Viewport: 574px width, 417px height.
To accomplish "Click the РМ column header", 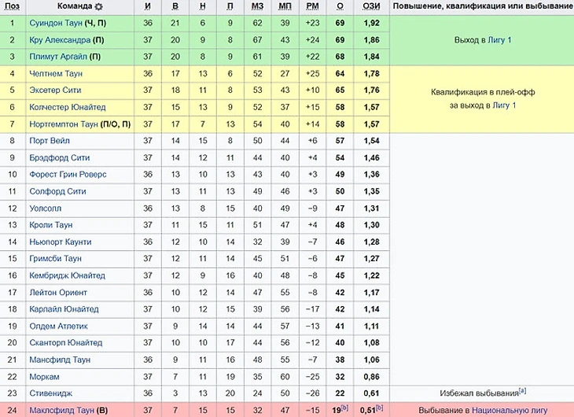I will pyautogui.click(x=312, y=6).
